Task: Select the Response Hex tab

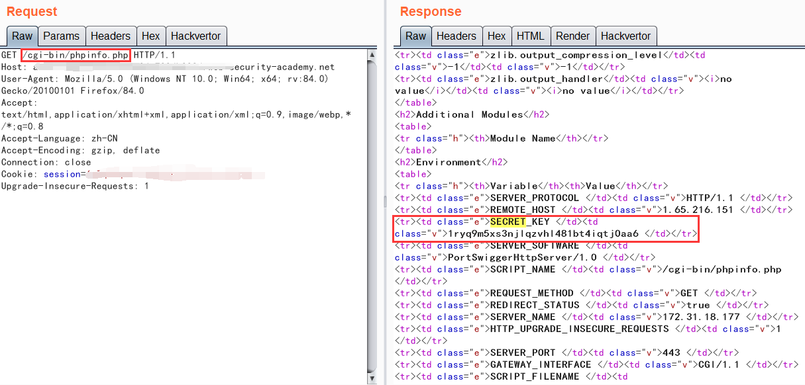Action: 496,36
